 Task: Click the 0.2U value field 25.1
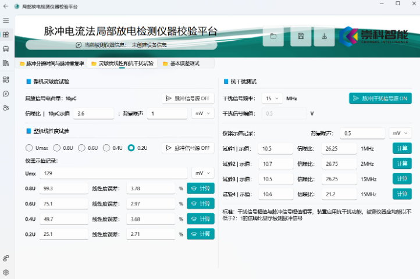click(64, 234)
